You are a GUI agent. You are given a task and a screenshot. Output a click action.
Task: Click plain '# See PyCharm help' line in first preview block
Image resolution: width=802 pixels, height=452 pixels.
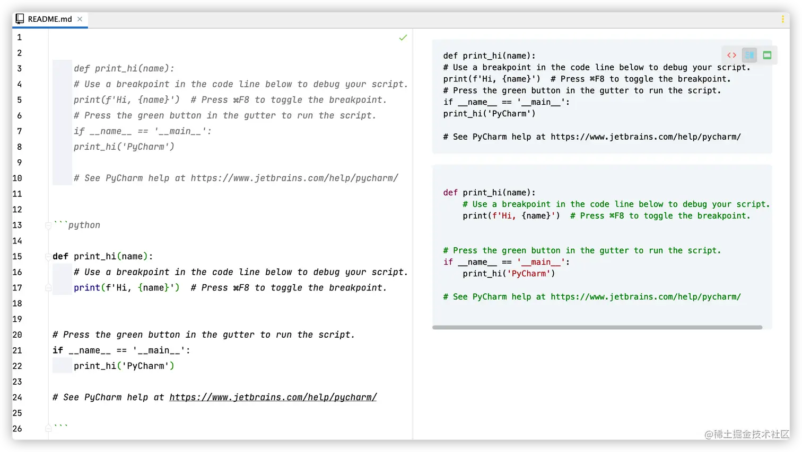click(x=592, y=137)
